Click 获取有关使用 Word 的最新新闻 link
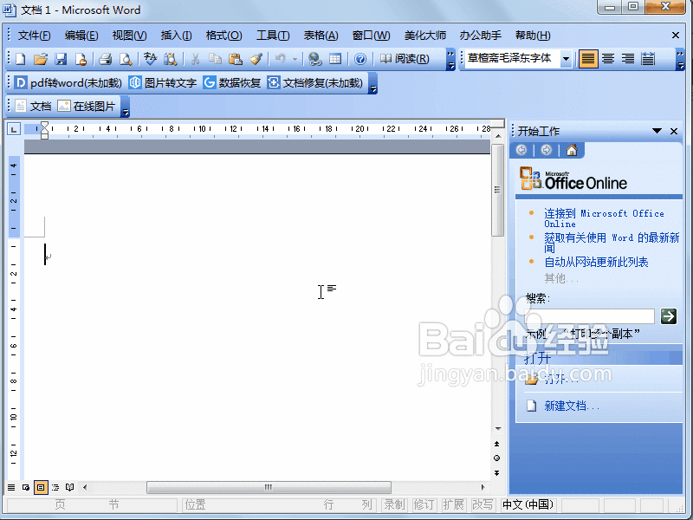 [612, 243]
